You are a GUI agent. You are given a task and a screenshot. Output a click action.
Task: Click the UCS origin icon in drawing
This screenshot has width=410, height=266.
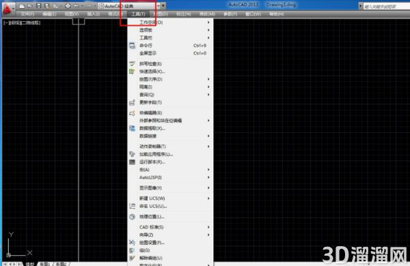(x=9, y=255)
